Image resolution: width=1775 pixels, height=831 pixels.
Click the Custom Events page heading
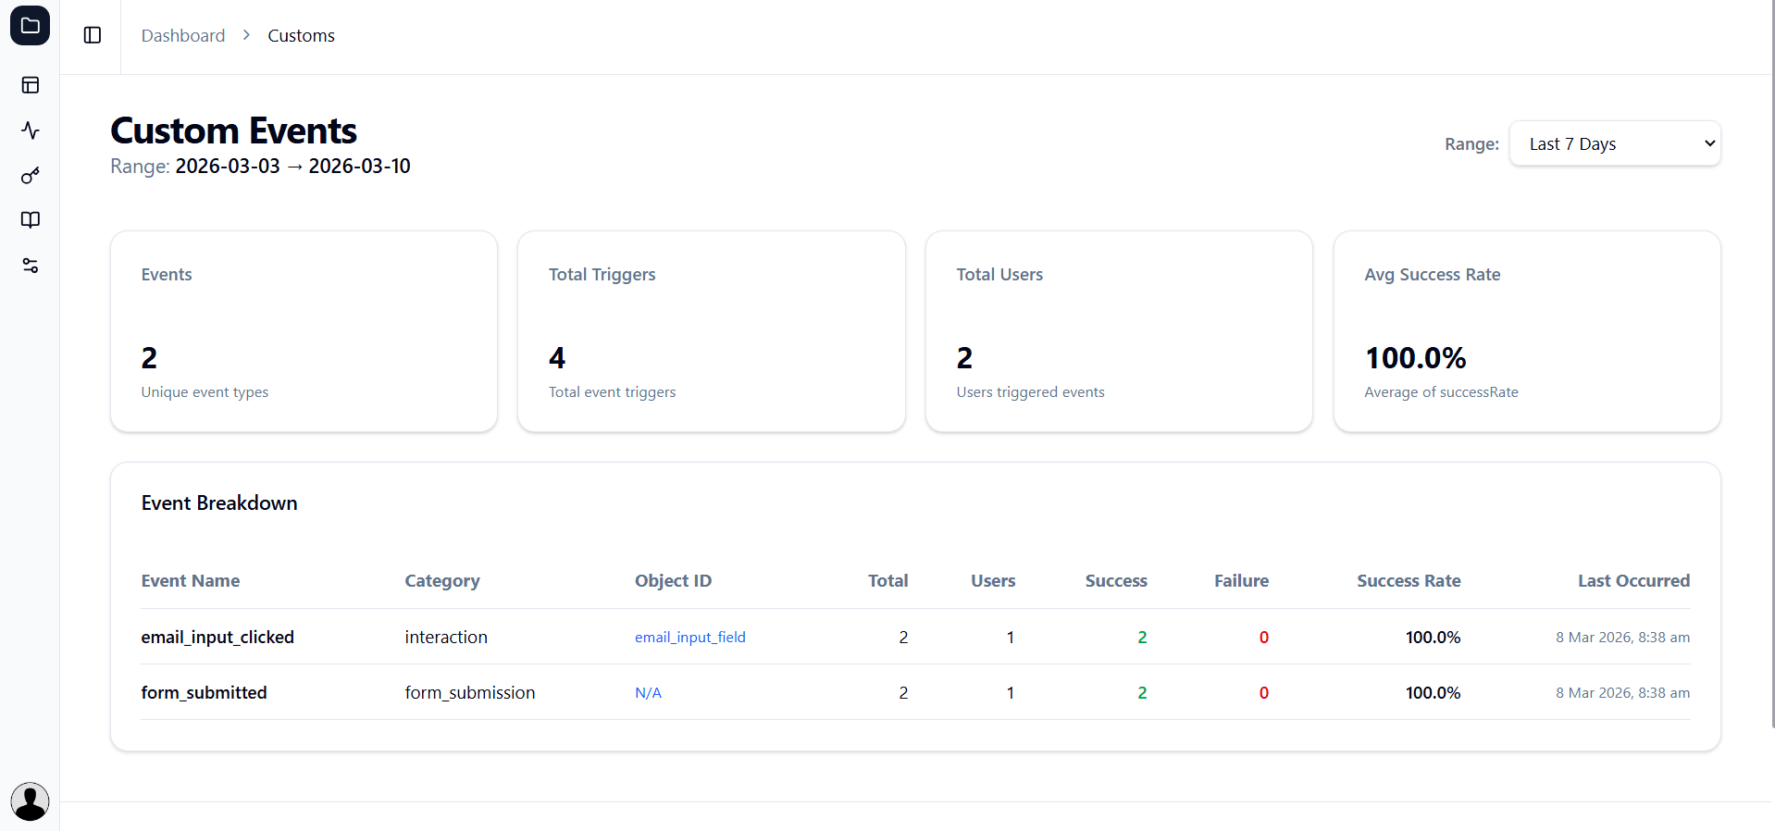[x=233, y=130]
